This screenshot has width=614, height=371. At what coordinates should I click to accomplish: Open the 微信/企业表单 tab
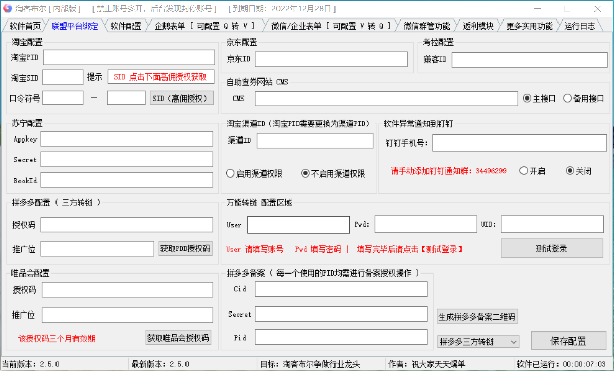pyautogui.click(x=331, y=26)
